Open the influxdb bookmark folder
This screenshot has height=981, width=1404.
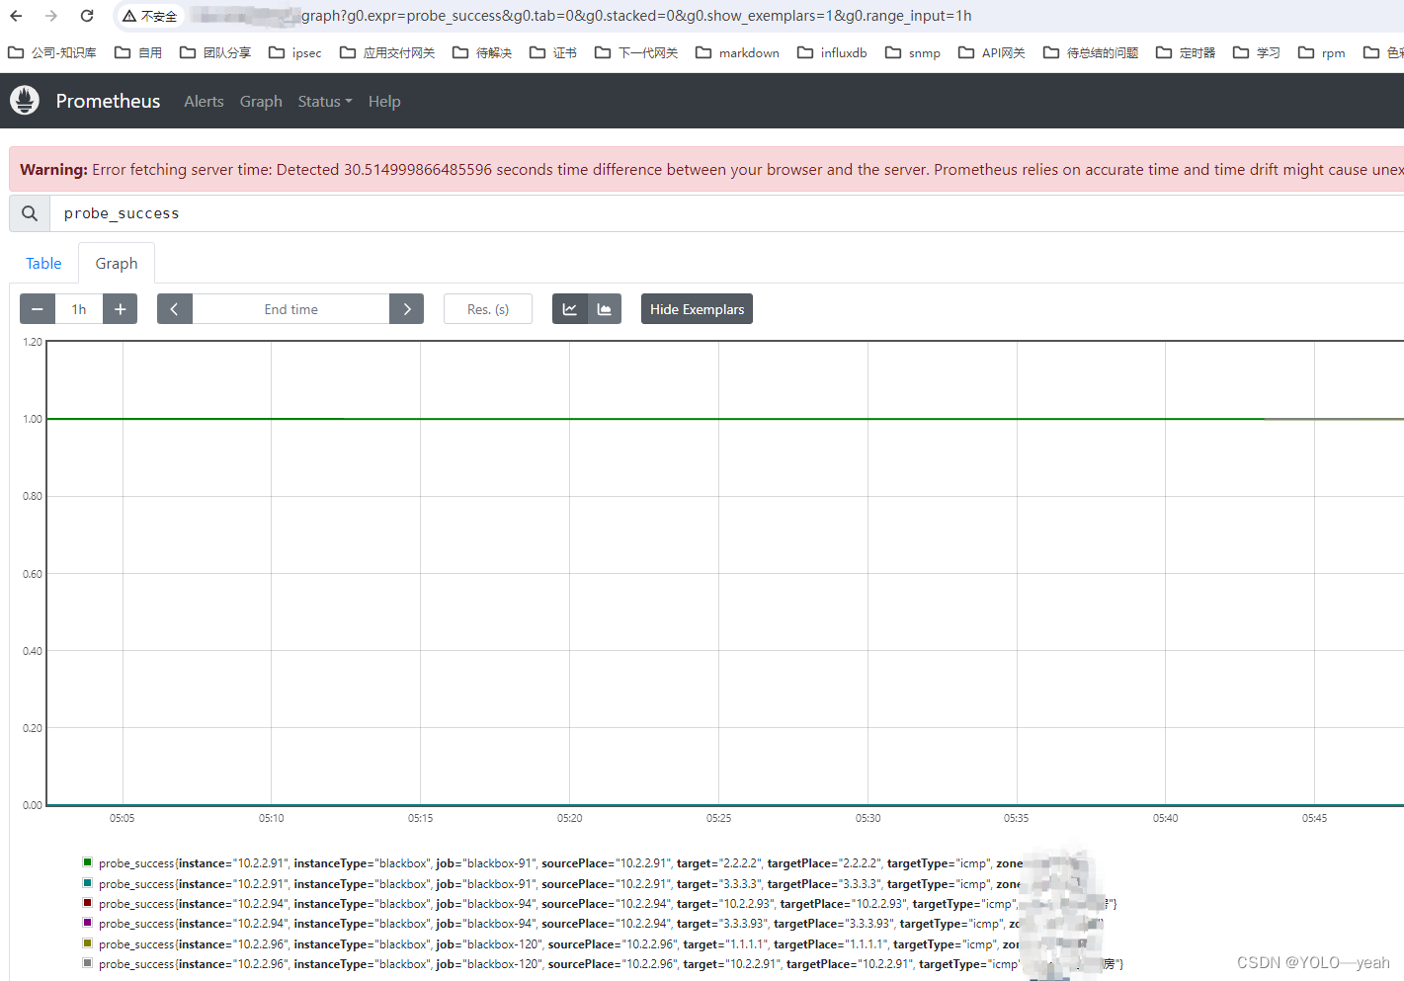click(833, 52)
